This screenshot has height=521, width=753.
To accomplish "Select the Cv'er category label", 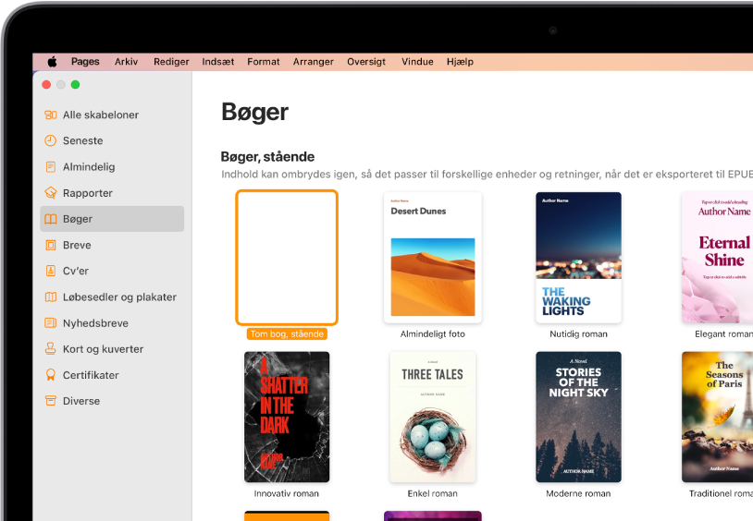I will click(76, 271).
